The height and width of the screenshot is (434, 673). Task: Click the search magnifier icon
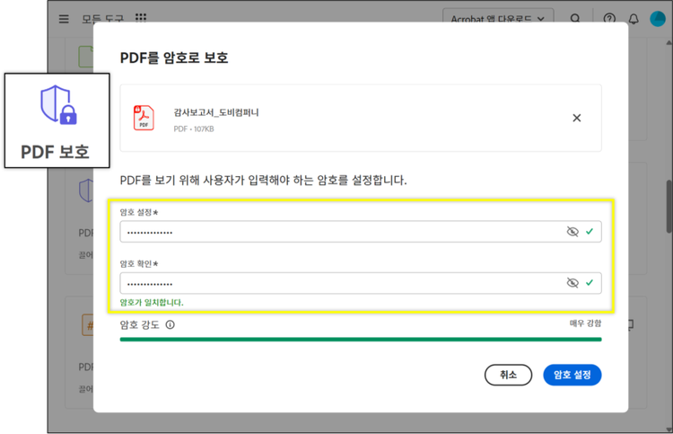[575, 19]
